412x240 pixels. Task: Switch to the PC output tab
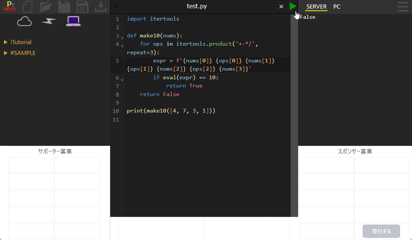337,7
